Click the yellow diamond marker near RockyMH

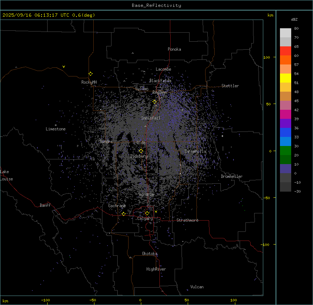(x=91, y=74)
